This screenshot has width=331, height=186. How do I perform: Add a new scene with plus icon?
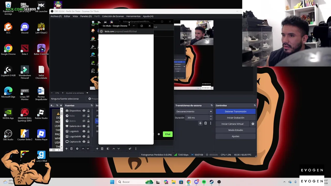pos(97,149)
